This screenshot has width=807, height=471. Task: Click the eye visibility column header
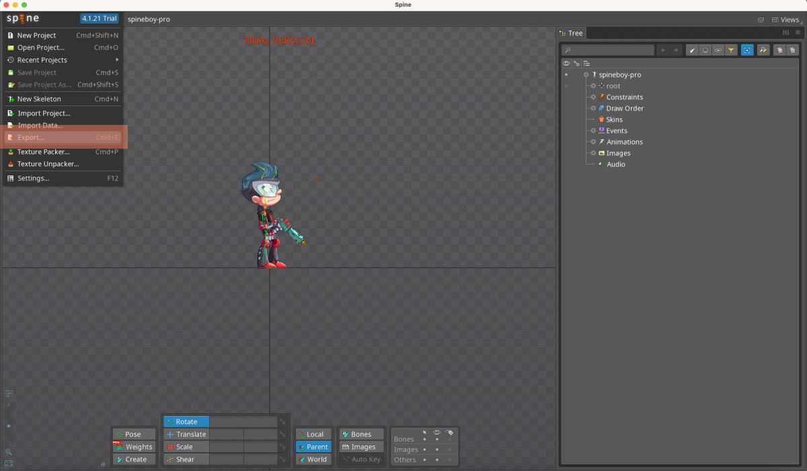pyautogui.click(x=566, y=63)
